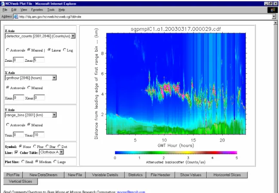Select Symbol Star radio button
This screenshot has width=279, height=193.
[47, 146]
